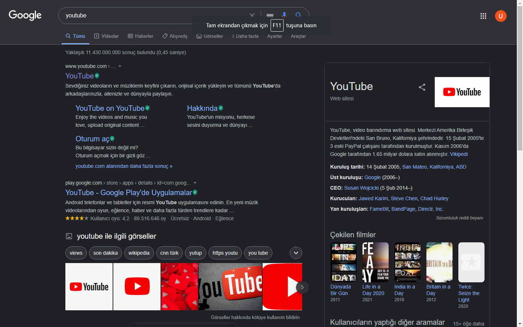Open the You Tube 3D logo image

point(230,287)
